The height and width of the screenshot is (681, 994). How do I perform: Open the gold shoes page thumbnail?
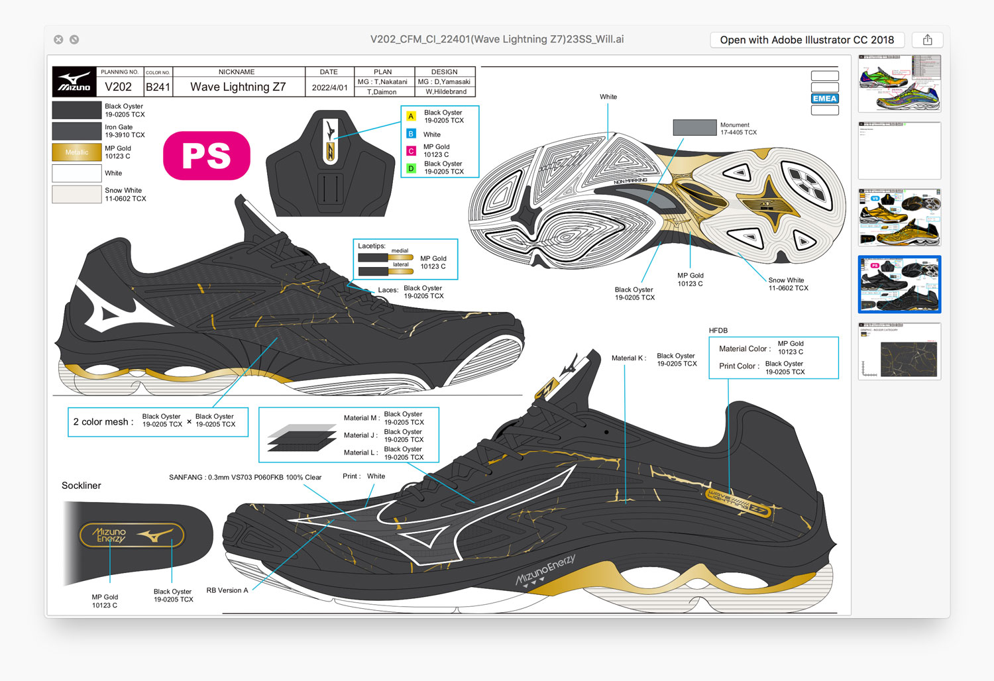pos(899,217)
